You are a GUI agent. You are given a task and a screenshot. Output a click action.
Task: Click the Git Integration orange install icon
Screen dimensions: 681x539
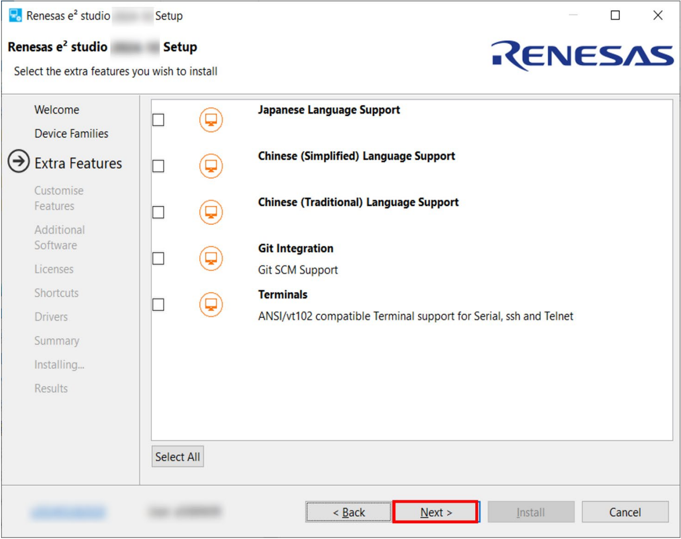[210, 259]
